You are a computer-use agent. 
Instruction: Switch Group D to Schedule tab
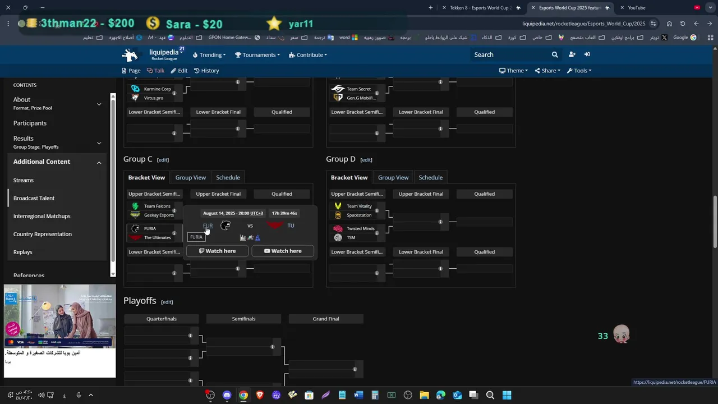pos(430,177)
